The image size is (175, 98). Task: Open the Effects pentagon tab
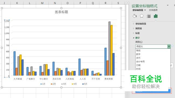(x=142, y=16)
